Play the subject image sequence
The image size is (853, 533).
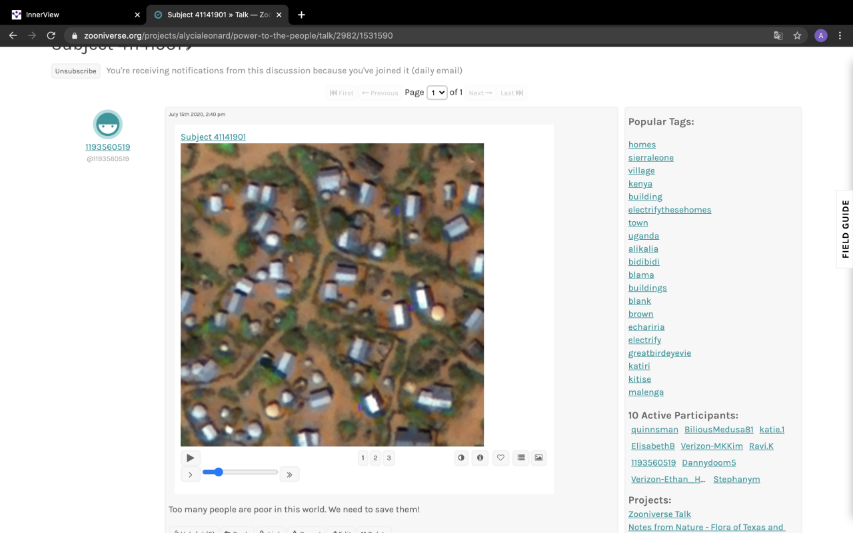pyautogui.click(x=191, y=458)
